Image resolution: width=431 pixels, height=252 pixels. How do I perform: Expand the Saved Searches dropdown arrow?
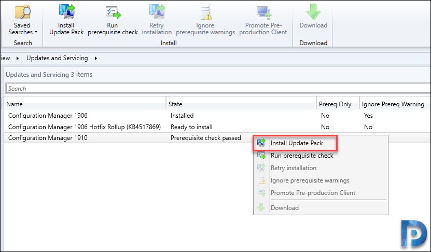click(x=36, y=32)
